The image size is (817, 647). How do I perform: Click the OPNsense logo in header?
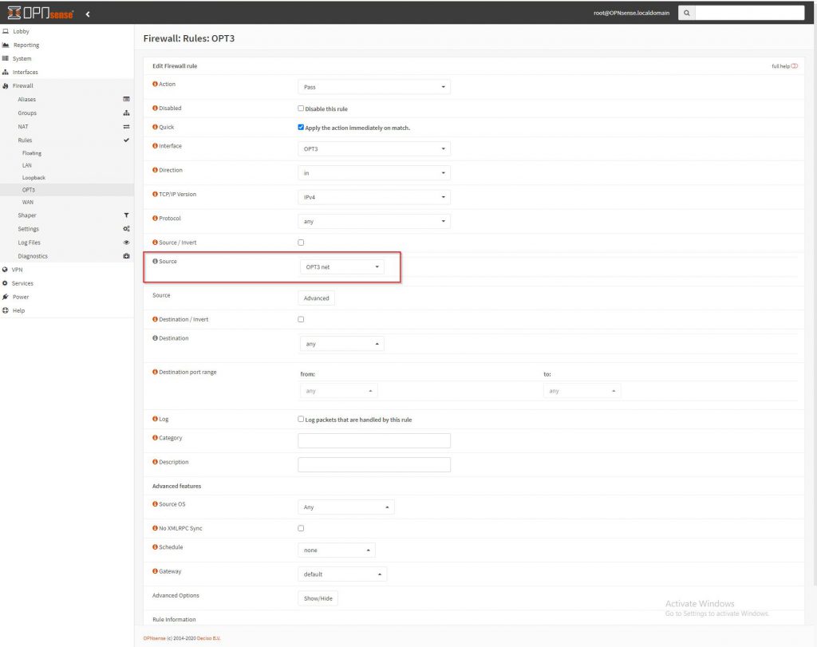click(x=40, y=13)
